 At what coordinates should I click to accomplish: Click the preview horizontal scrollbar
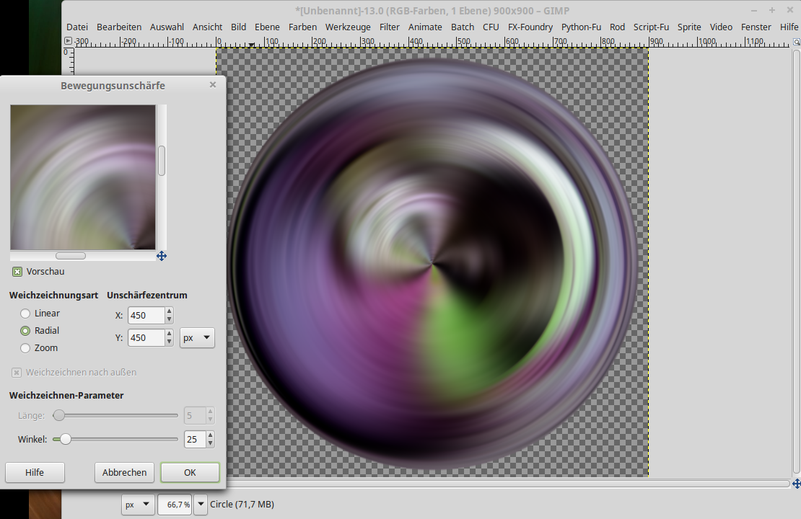click(83, 256)
